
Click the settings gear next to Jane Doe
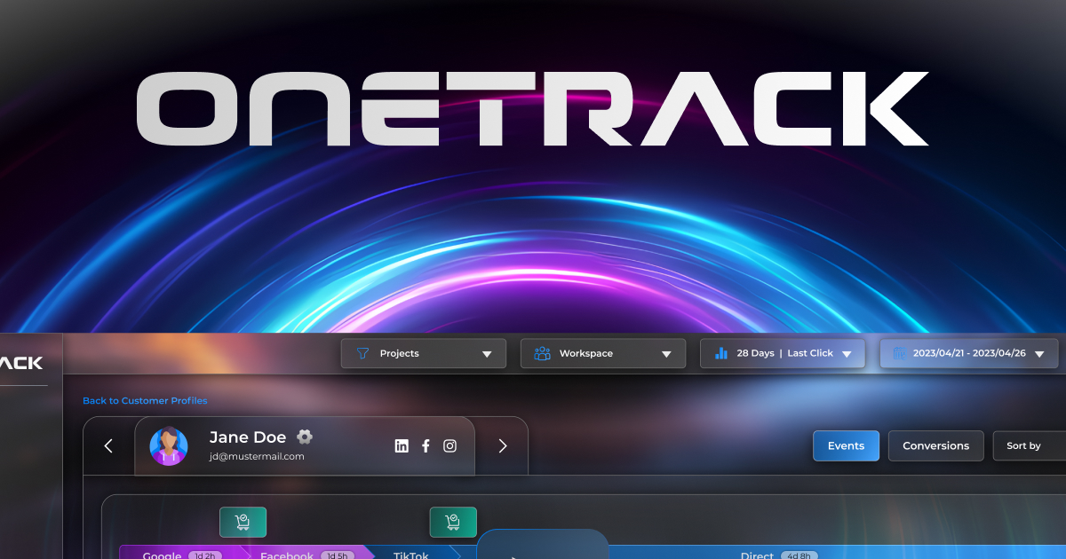tap(304, 437)
